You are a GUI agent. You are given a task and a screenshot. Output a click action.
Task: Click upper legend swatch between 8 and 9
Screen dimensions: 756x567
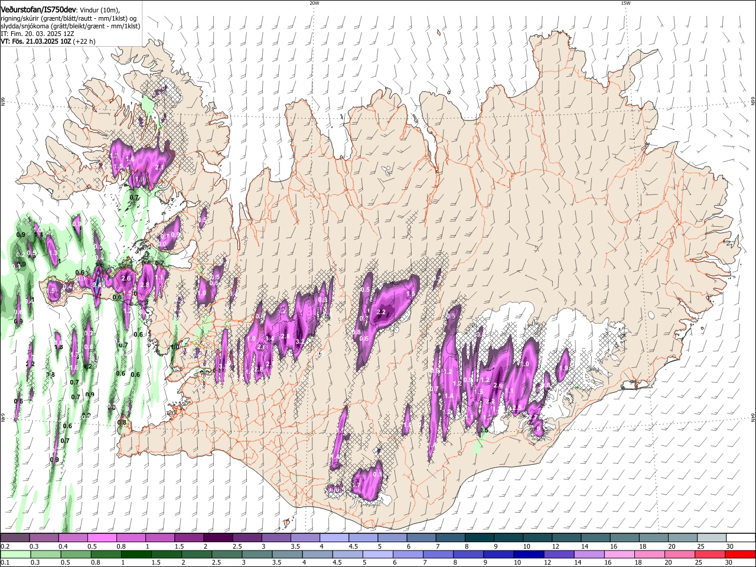(x=480, y=538)
